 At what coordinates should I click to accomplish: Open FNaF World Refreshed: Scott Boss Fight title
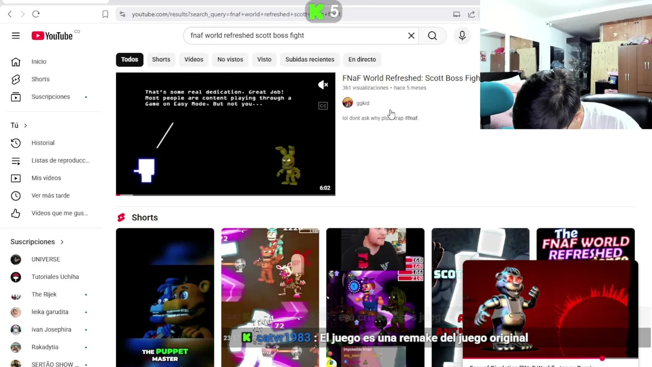[x=411, y=78]
